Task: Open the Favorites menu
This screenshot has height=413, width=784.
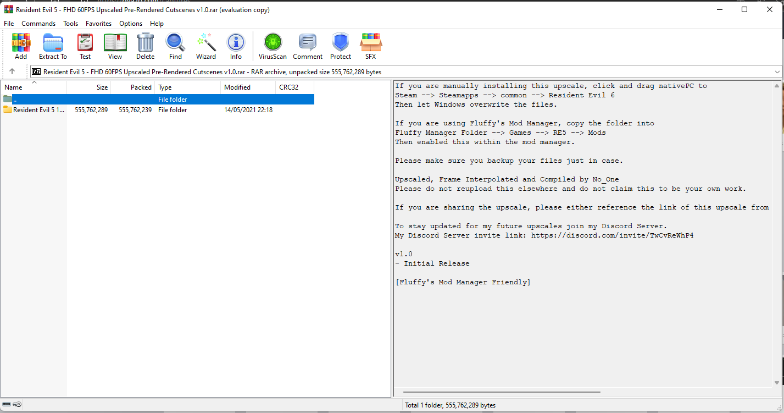Action: tap(98, 24)
